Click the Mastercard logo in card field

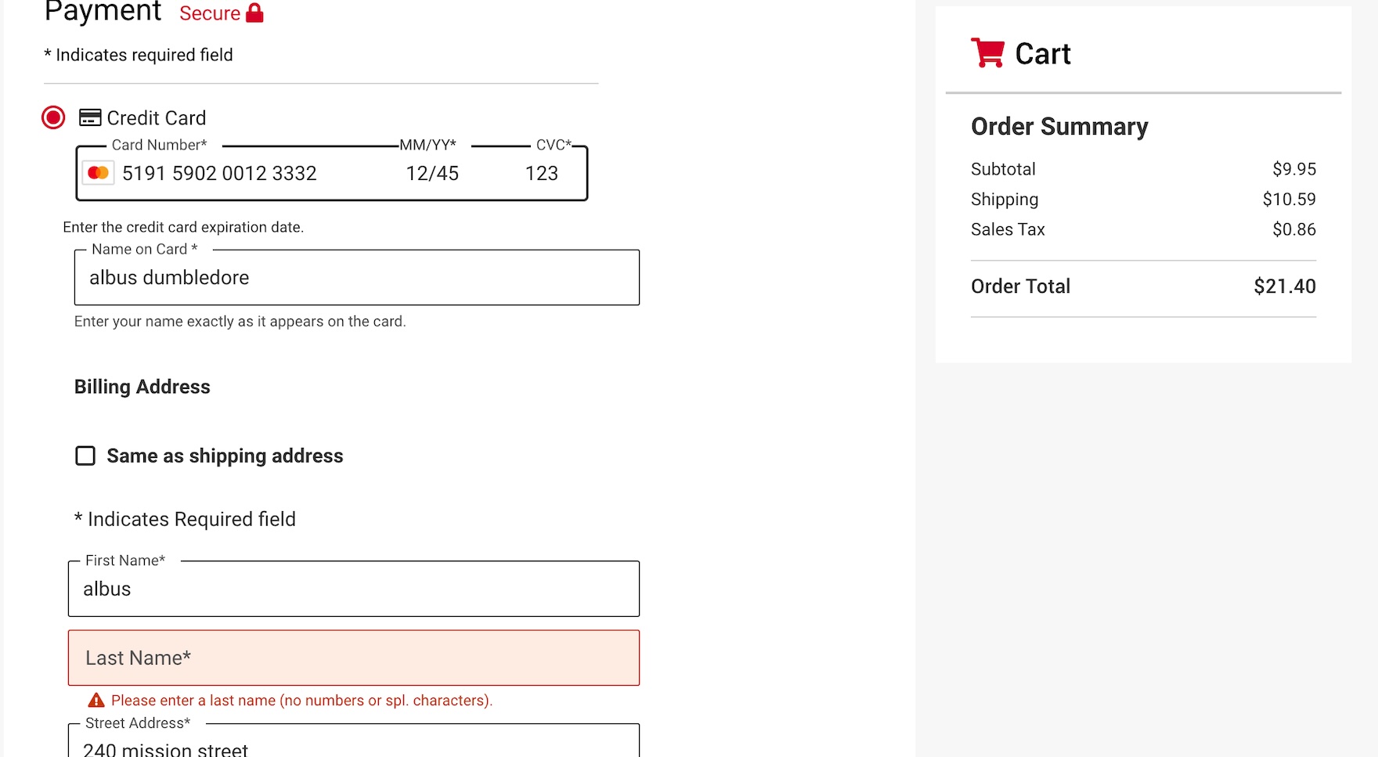pyautogui.click(x=99, y=173)
